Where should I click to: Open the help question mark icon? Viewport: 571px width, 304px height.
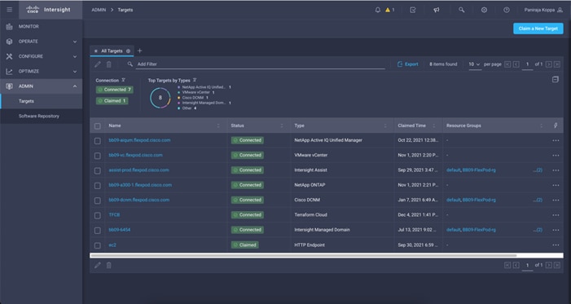coord(507,10)
